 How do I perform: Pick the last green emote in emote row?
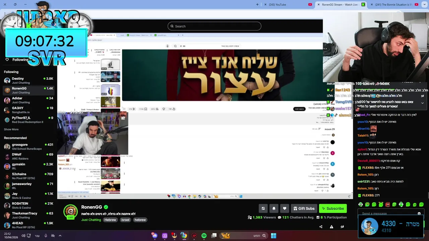pos(421,204)
